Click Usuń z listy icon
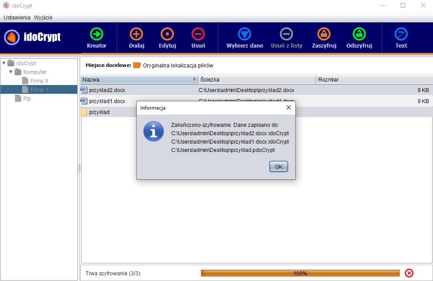This screenshot has height=281, width=433. 286,34
